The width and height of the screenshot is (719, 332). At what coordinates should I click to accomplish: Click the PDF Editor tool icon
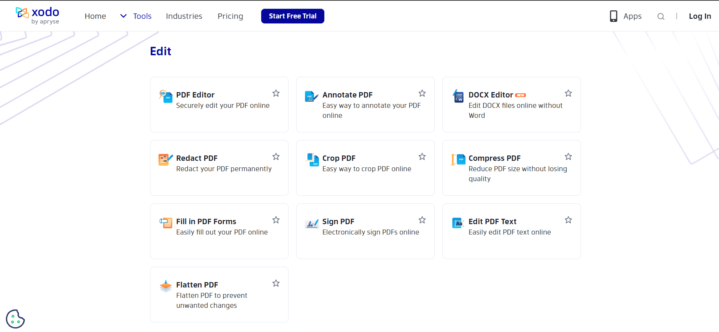(166, 96)
